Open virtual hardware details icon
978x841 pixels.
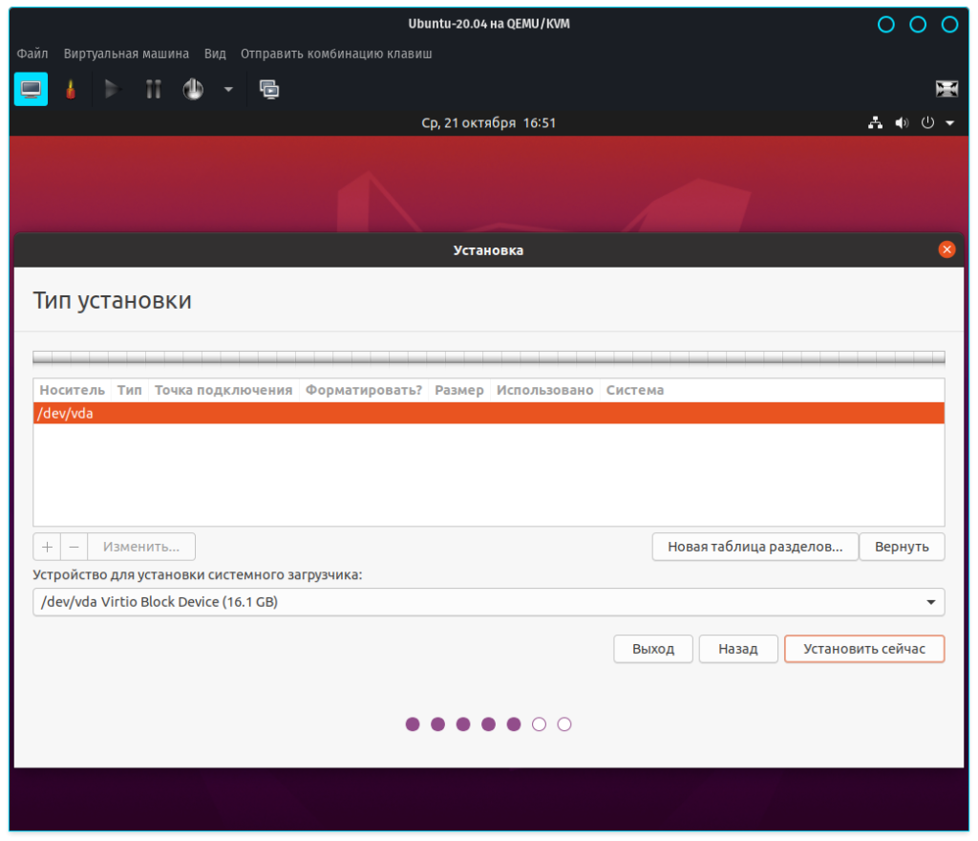[x=70, y=89]
